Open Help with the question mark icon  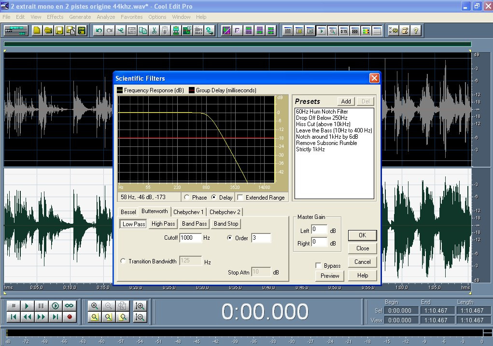point(415,30)
